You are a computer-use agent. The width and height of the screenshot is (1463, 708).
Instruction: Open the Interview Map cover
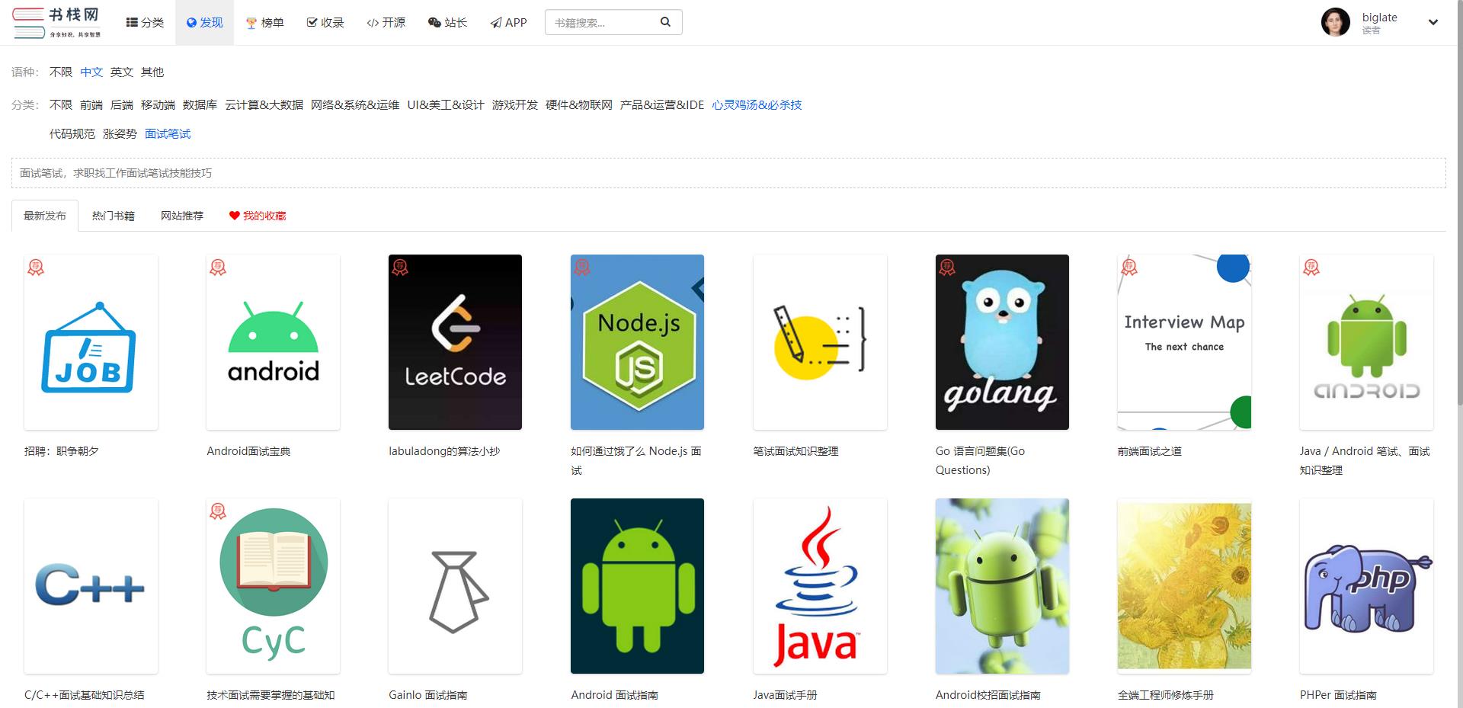coord(1184,342)
